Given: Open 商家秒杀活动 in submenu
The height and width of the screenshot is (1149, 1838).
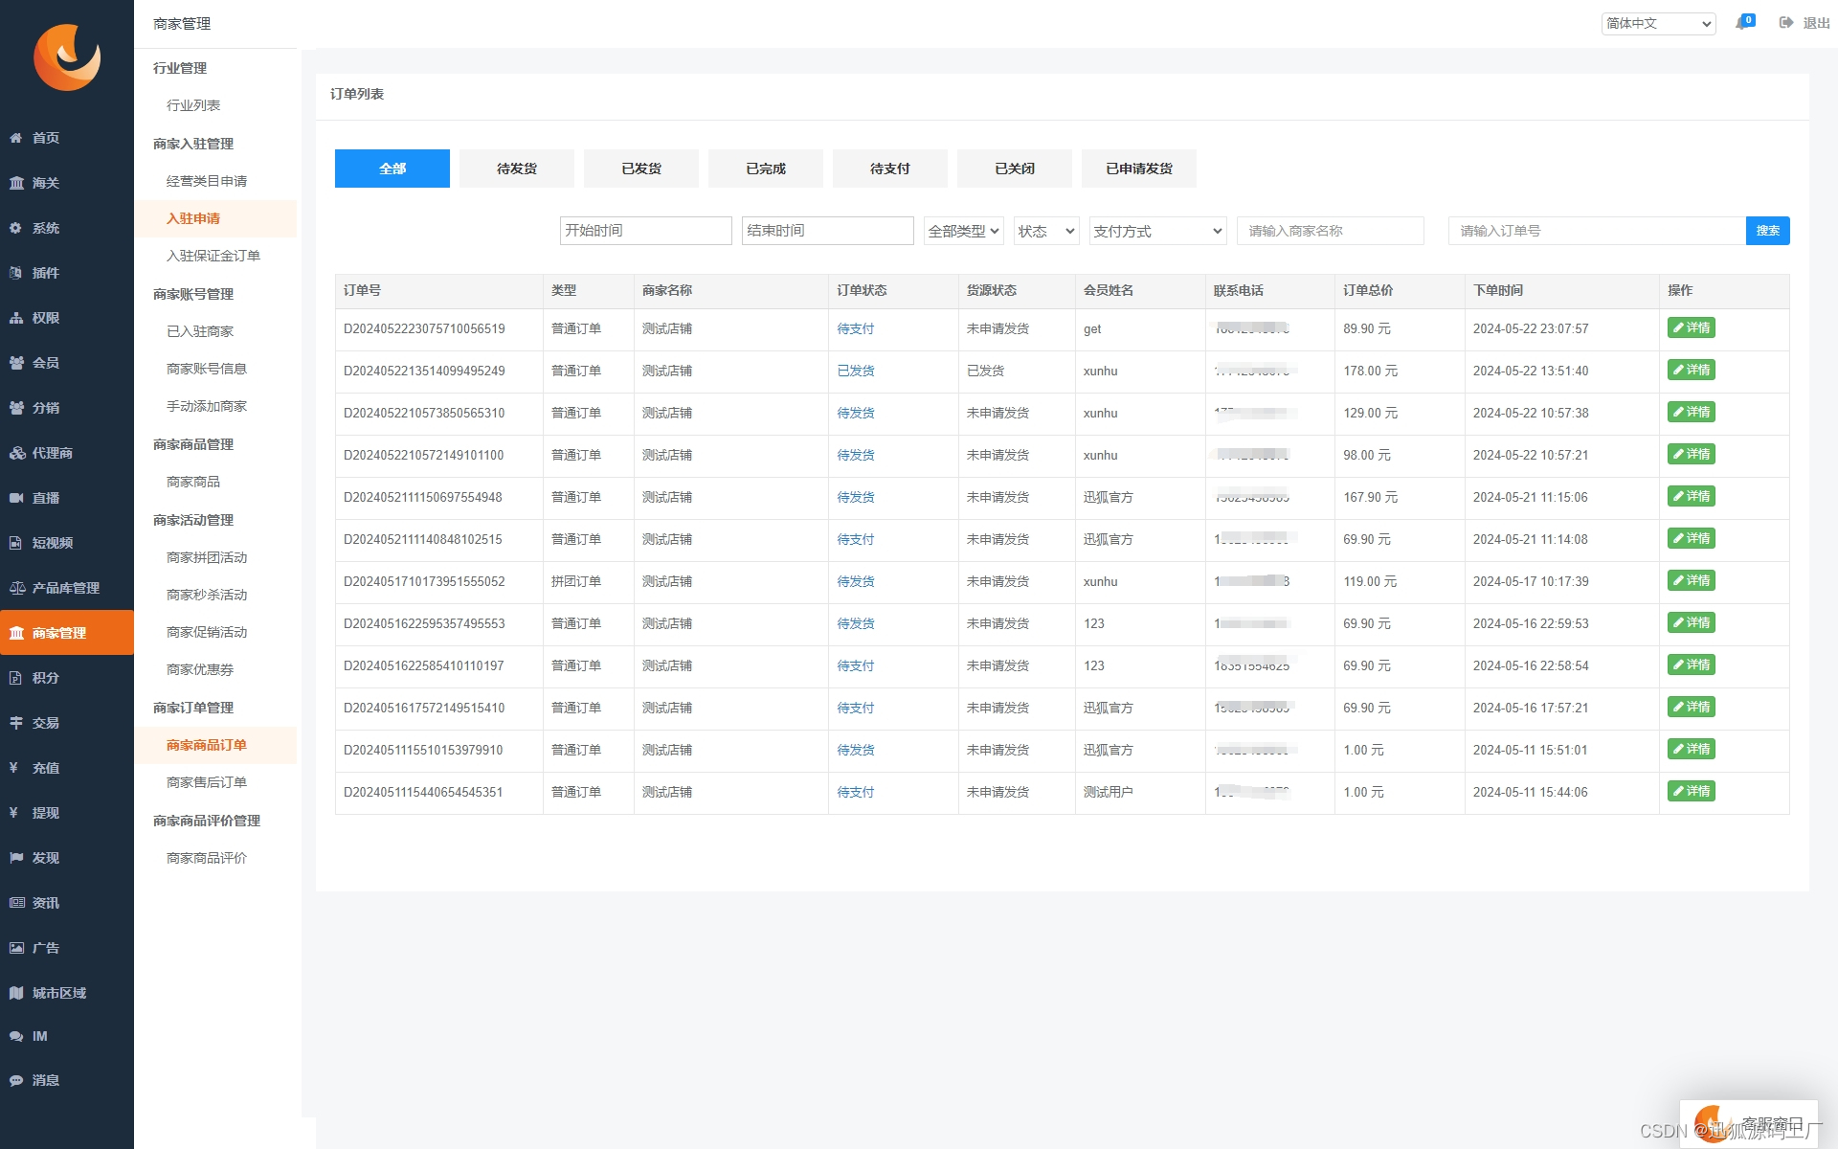Looking at the screenshot, I should coord(207,595).
